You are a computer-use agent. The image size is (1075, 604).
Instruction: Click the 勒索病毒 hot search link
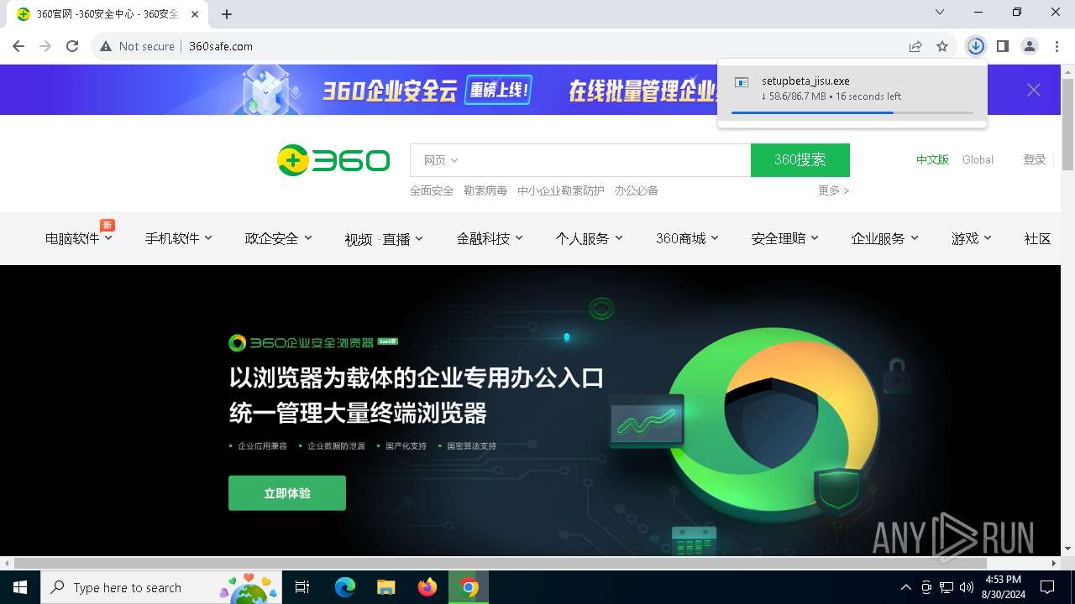click(x=485, y=190)
